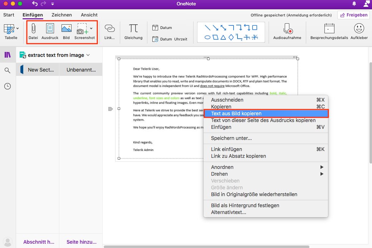Screen dimensions: 372x248
Task: Select the parallelogram shape
Action: (x=215, y=37)
